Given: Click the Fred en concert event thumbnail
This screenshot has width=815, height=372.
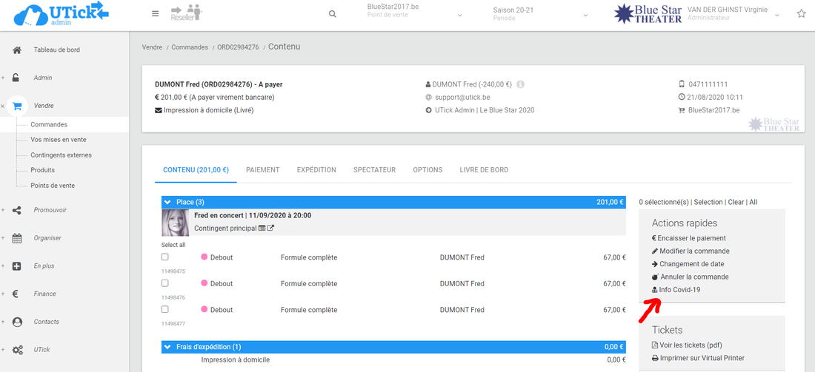Looking at the screenshot, I should 176,223.
